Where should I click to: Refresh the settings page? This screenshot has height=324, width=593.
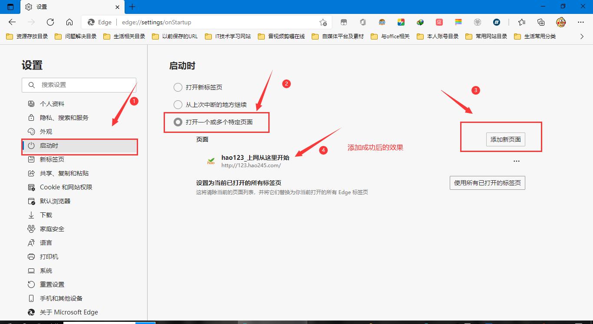coord(50,22)
